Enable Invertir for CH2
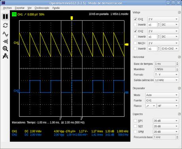The height and width of the screenshot is (149, 182). pyautogui.click(x=135, y=37)
